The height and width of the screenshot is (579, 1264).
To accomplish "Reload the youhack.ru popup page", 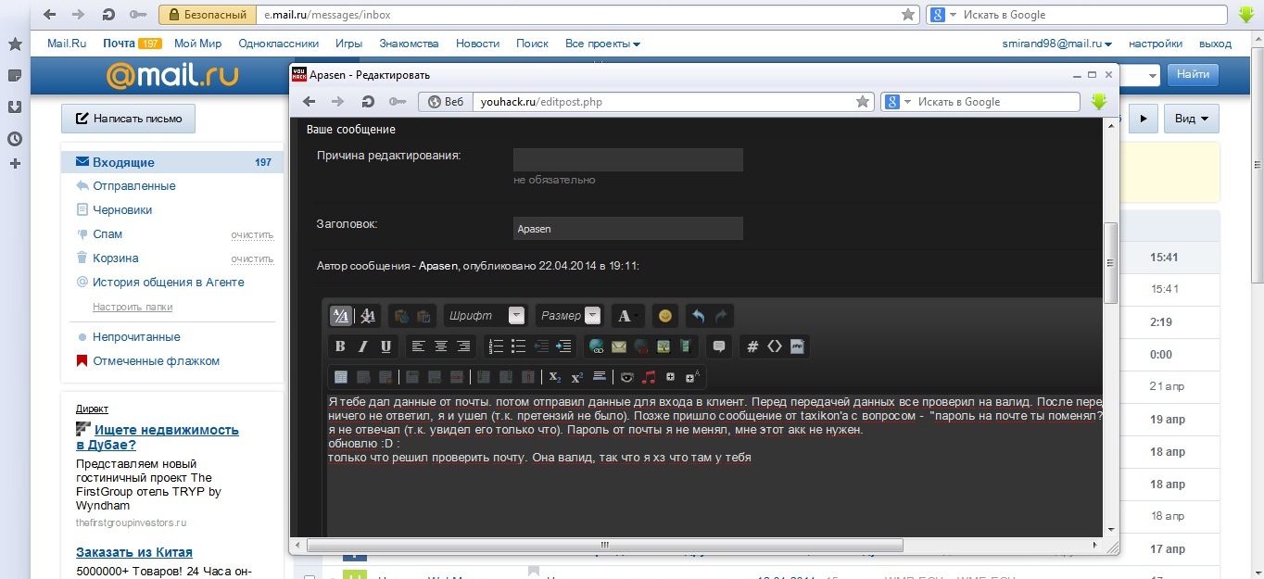I will (368, 102).
